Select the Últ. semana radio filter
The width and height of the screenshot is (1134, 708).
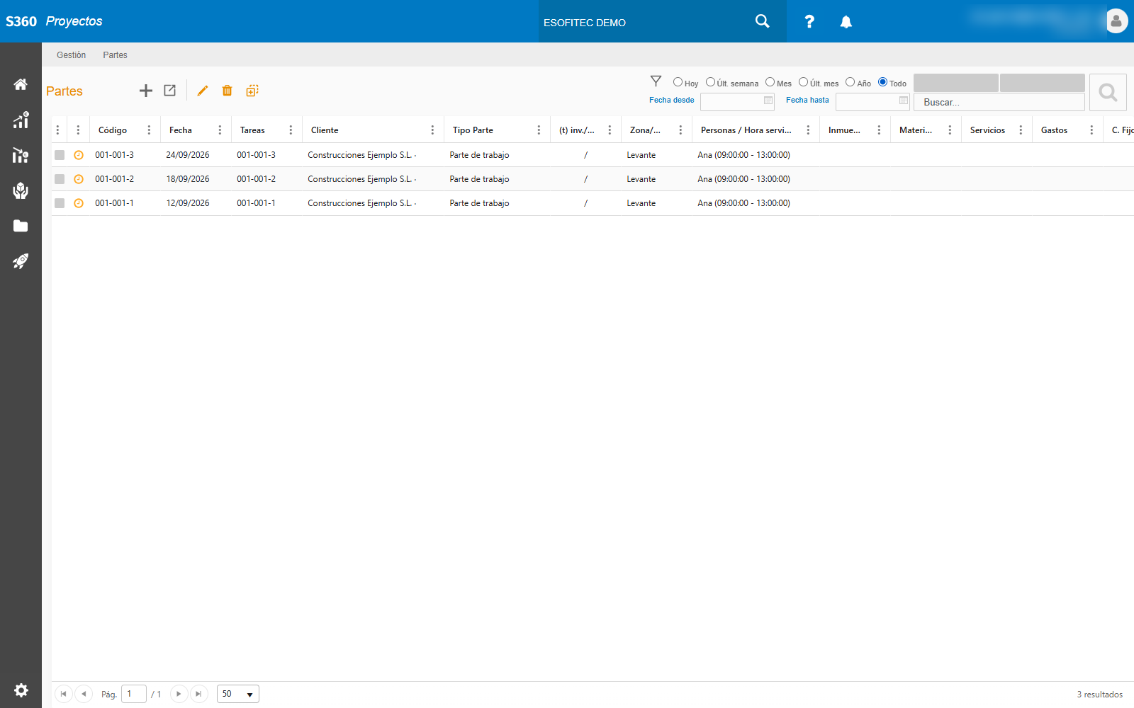(x=710, y=82)
